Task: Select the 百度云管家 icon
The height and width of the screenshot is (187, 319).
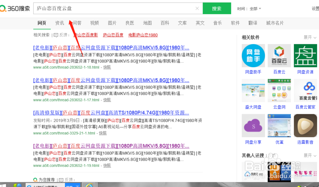Action: tap(305, 91)
